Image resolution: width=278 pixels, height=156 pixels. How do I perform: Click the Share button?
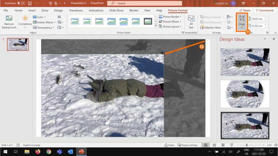point(245,10)
